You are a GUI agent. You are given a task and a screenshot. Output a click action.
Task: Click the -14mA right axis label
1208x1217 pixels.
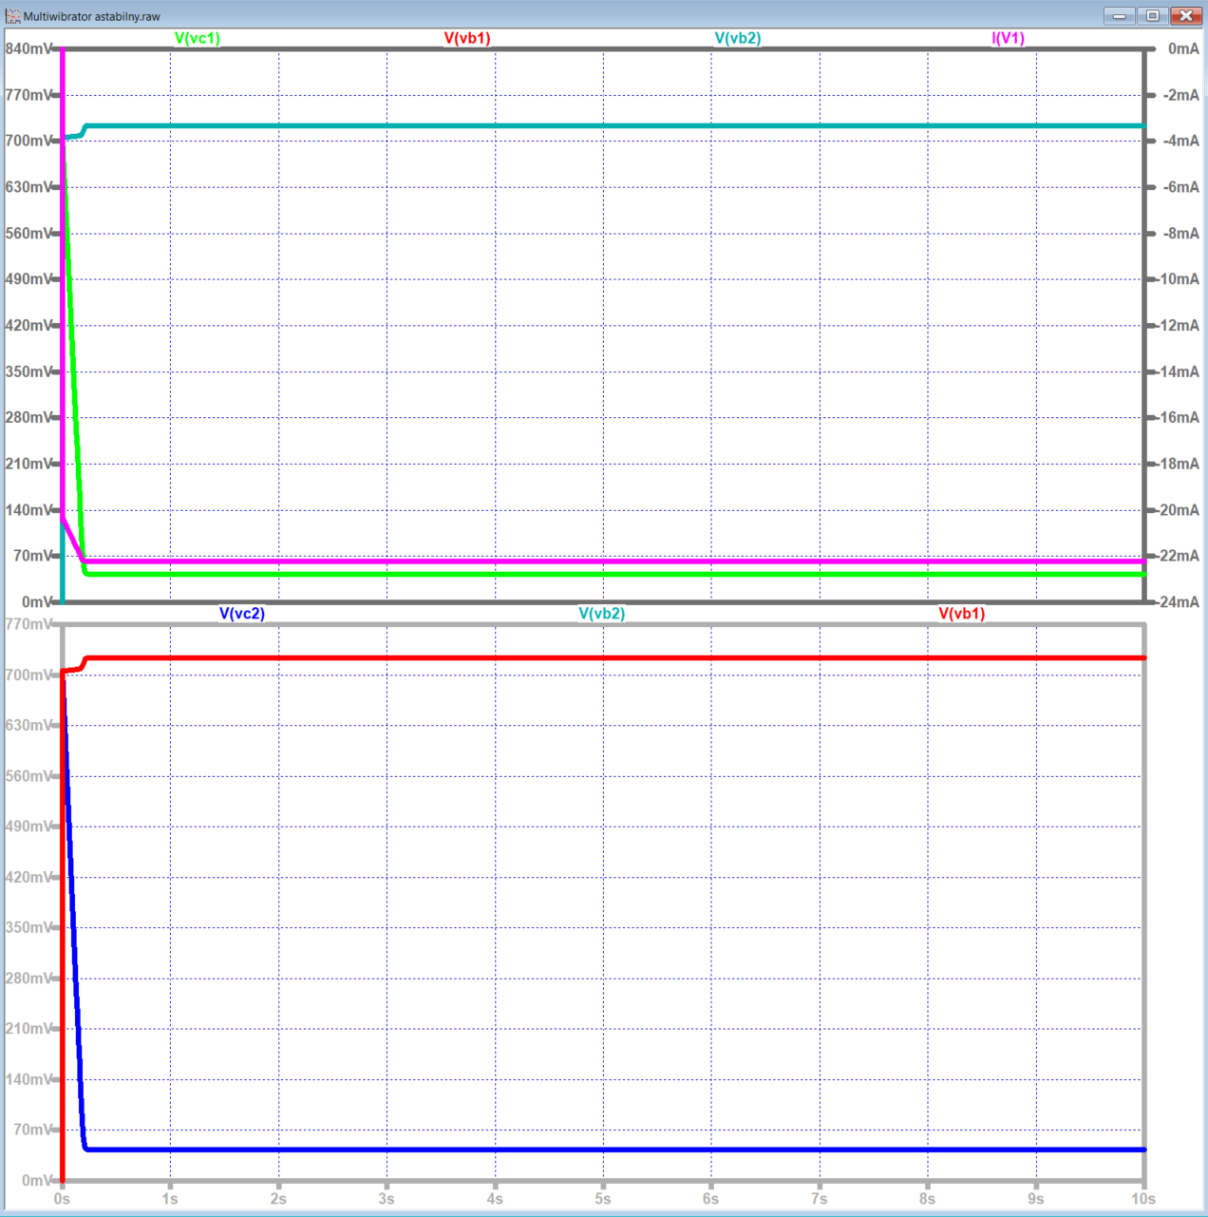[x=1178, y=371]
